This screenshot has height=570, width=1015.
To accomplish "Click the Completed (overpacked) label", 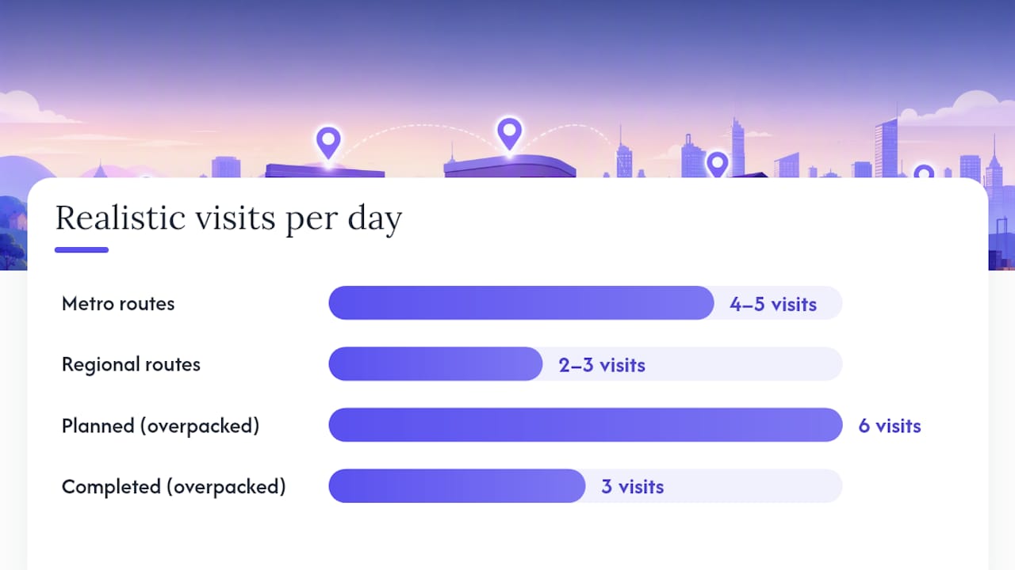I will (x=174, y=487).
